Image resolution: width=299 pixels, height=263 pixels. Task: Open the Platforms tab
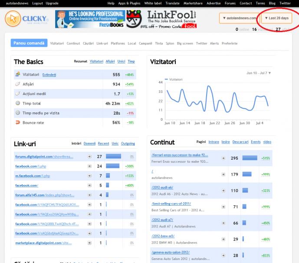click(x=118, y=43)
